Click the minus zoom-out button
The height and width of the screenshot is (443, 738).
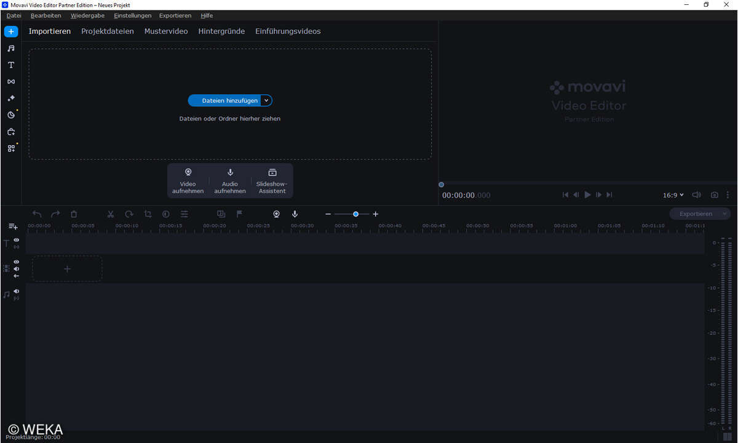pos(328,214)
